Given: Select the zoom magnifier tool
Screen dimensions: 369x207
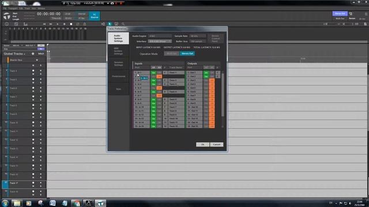Looking at the screenshot, I should pyautogui.click(x=123, y=24).
